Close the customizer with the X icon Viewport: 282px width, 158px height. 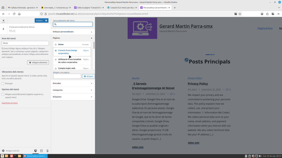pyautogui.click(x=3, y=21)
